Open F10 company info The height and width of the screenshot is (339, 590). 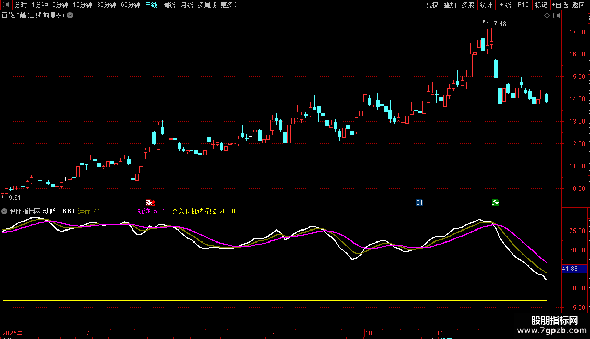[x=523, y=5]
